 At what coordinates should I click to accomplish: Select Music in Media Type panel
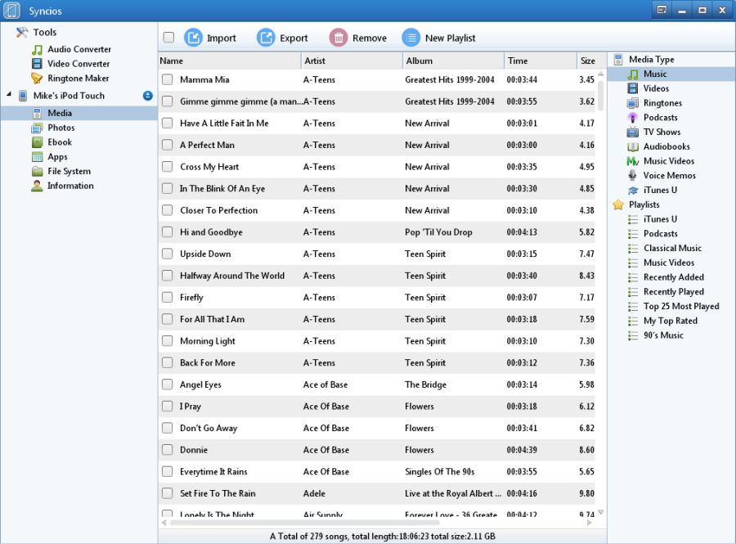click(671, 74)
